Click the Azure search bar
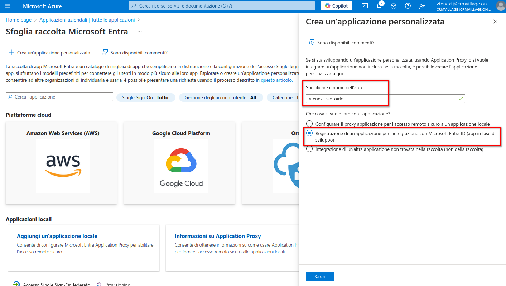The height and width of the screenshot is (286, 506). (x=222, y=6)
